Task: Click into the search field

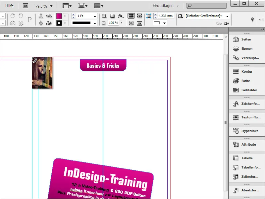Action: 206,6
